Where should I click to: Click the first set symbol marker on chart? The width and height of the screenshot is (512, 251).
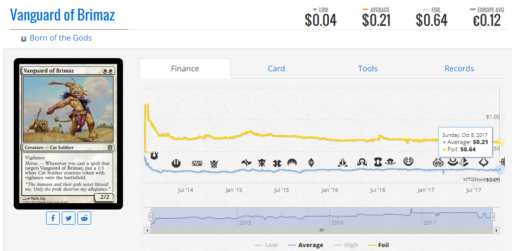click(x=154, y=155)
